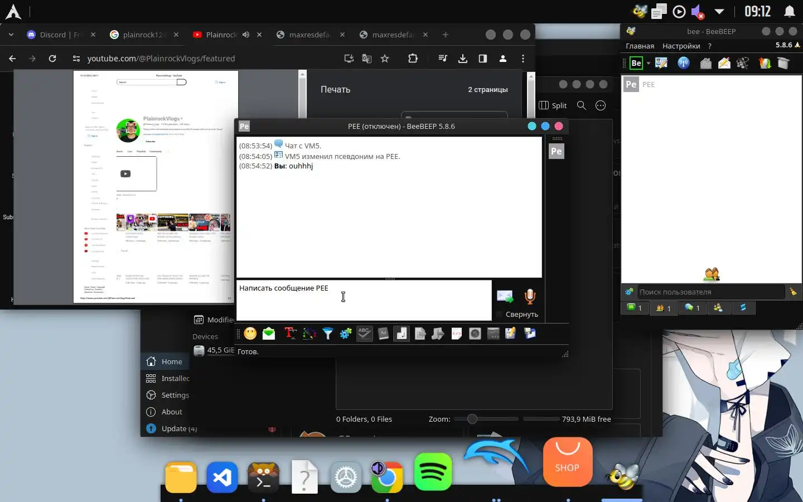Open file transfers orange green arrows icon
The width and height of the screenshot is (803, 502).
pyautogui.click(x=765, y=63)
